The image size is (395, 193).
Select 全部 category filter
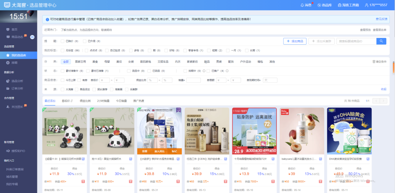[66, 62]
